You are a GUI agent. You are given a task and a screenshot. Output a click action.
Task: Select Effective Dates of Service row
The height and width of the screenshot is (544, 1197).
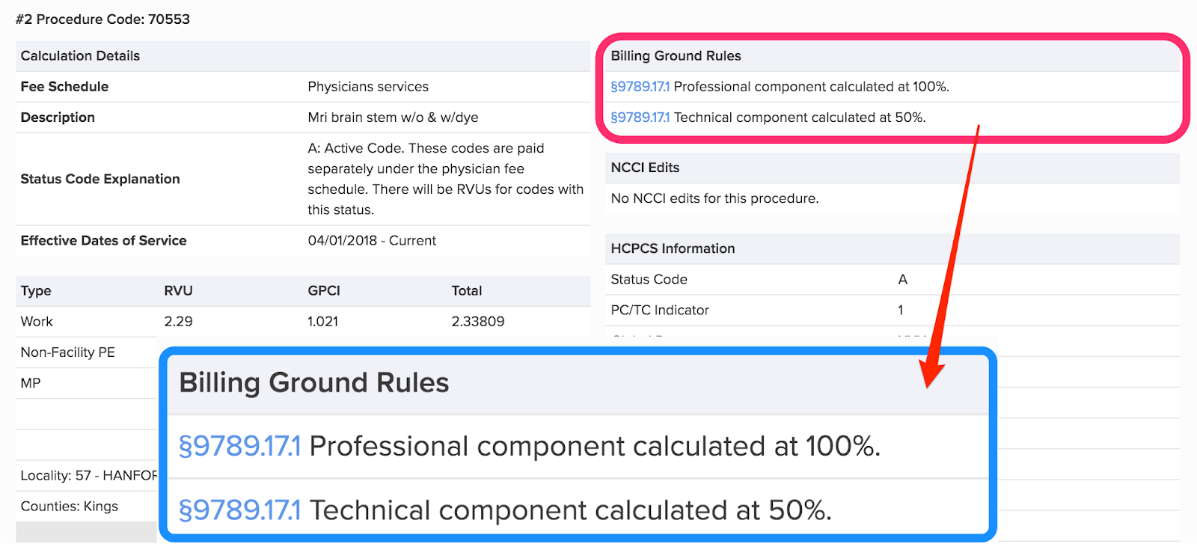(303, 240)
